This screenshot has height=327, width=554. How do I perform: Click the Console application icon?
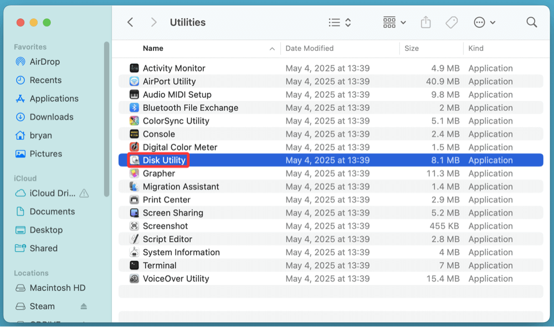point(134,134)
